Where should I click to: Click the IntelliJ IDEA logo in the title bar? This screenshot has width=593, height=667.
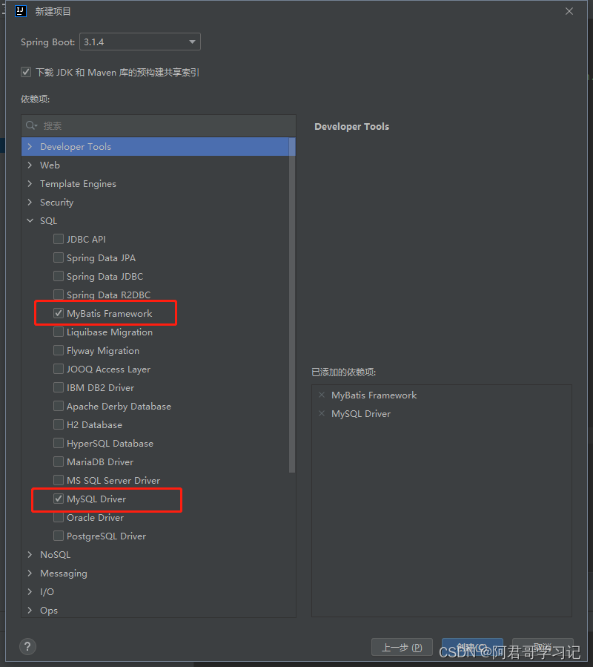(21, 11)
